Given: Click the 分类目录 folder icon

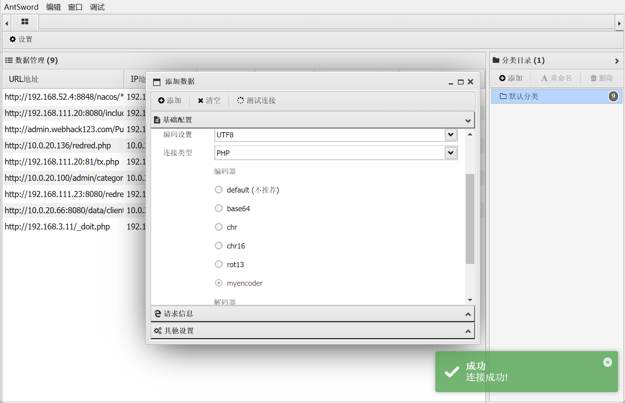Looking at the screenshot, I should (496, 60).
